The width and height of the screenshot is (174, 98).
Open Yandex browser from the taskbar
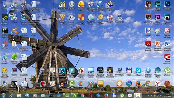click(130, 96)
